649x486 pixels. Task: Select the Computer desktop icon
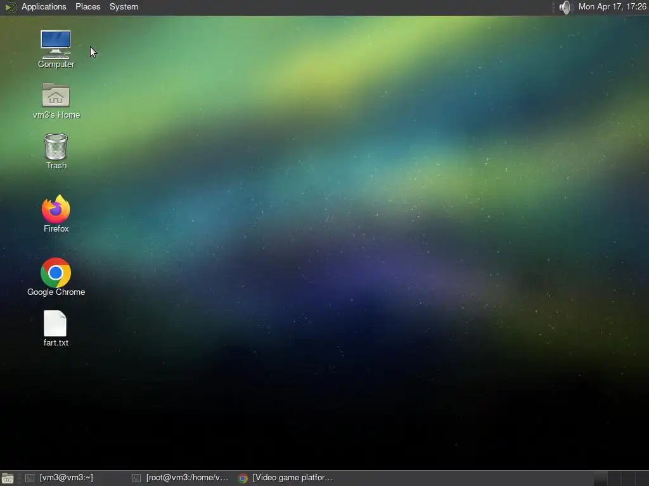56,44
